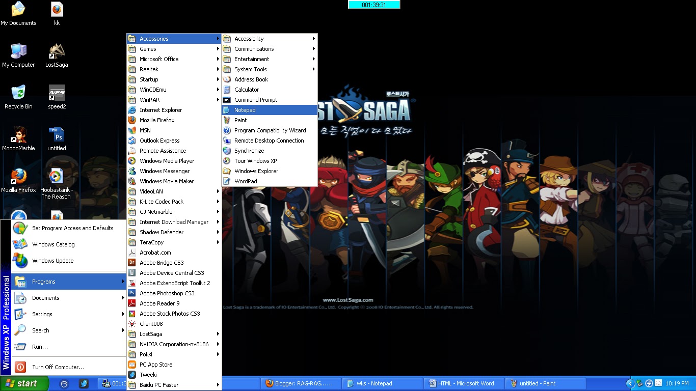
Task: Expand the Accessibility submenu
Action: (270, 39)
